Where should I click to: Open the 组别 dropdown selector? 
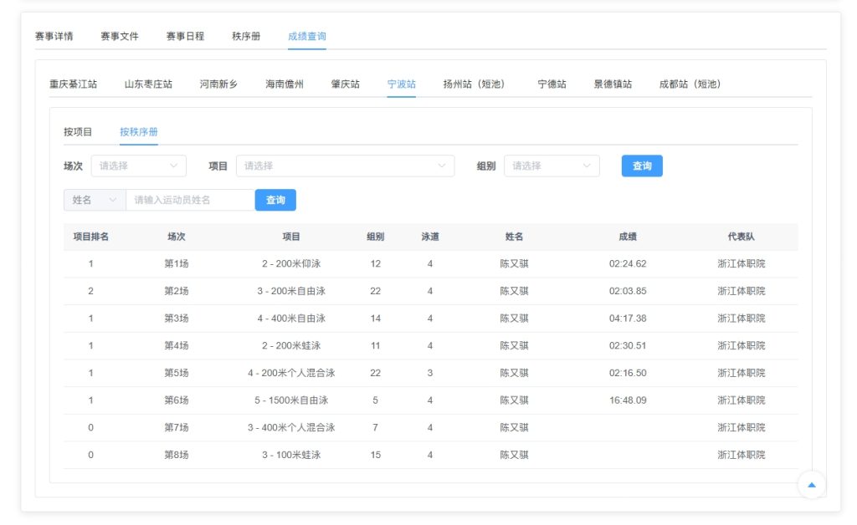tap(551, 166)
